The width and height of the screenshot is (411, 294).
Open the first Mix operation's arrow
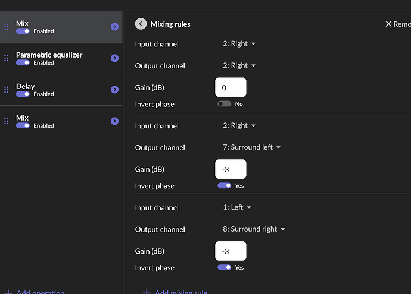[x=114, y=27]
